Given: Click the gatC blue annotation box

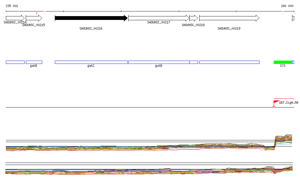Looking at the screenshot, I should [91, 62].
